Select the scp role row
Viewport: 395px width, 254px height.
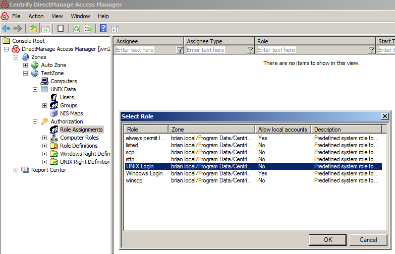253,152
